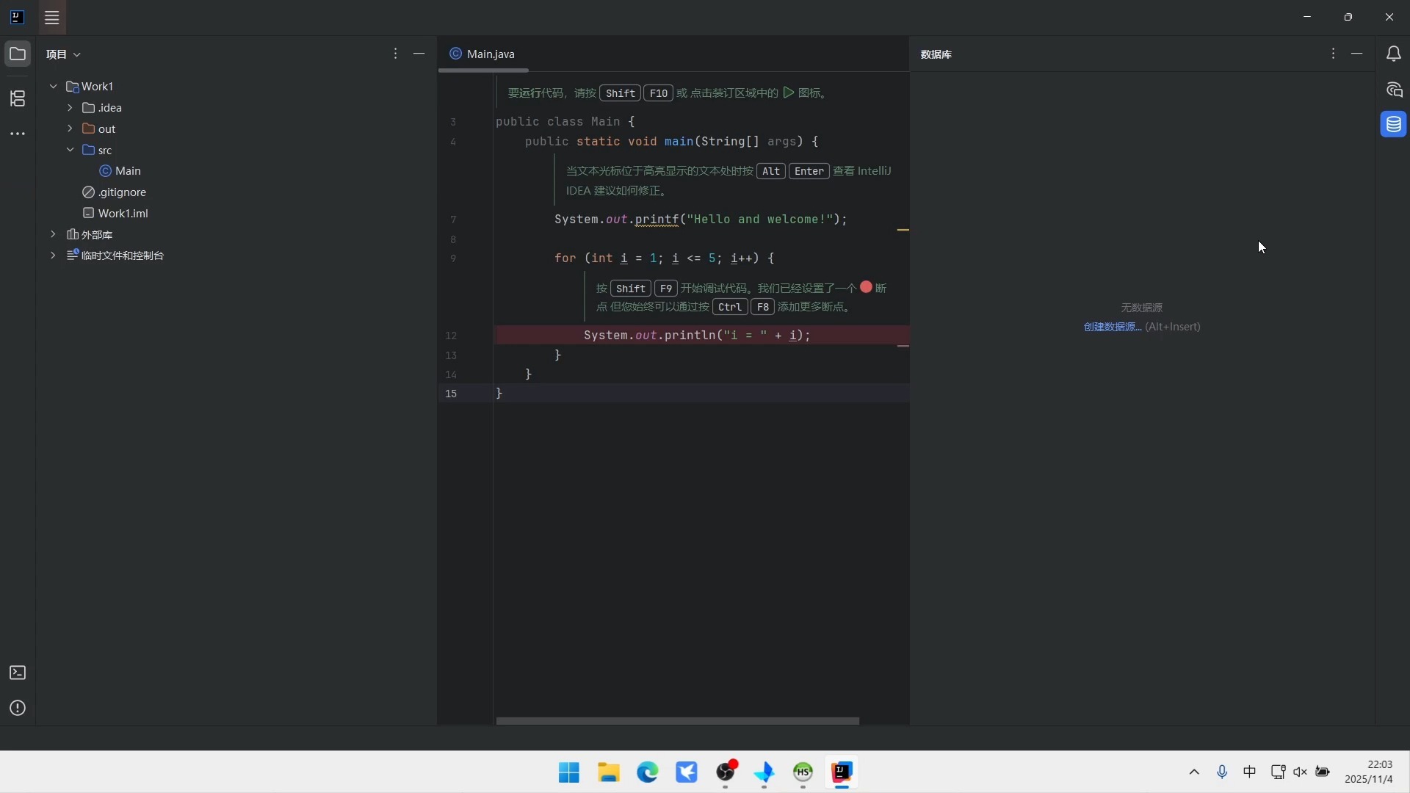1410x793 pixels.
Task: Open the AI Assistant chat icon
Action: point(1394,90)
